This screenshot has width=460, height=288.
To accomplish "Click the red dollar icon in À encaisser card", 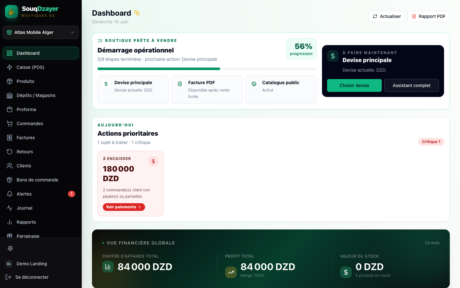I will [x=153, y=161].
